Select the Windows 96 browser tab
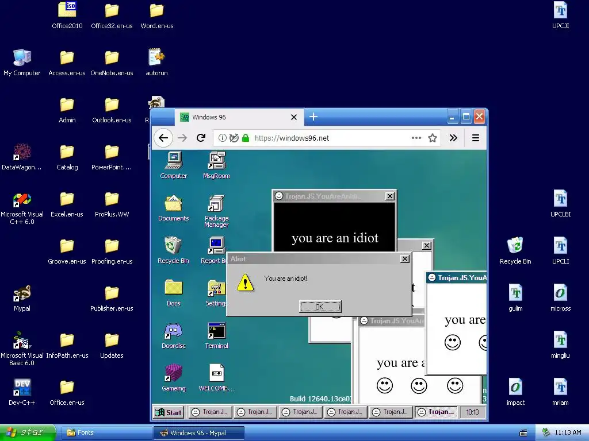Image resolution: width=589 pixels, height=441 pixels. (x=239, y=117)
